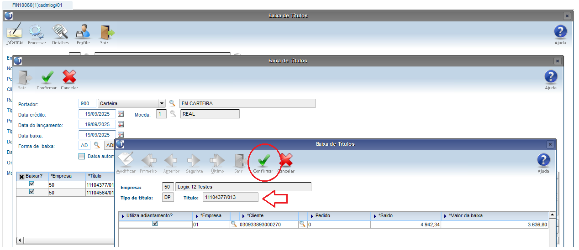This screenshot has height=250, width=579.
Task: Click *Valor da baixa column header
Action: point(495,215)
